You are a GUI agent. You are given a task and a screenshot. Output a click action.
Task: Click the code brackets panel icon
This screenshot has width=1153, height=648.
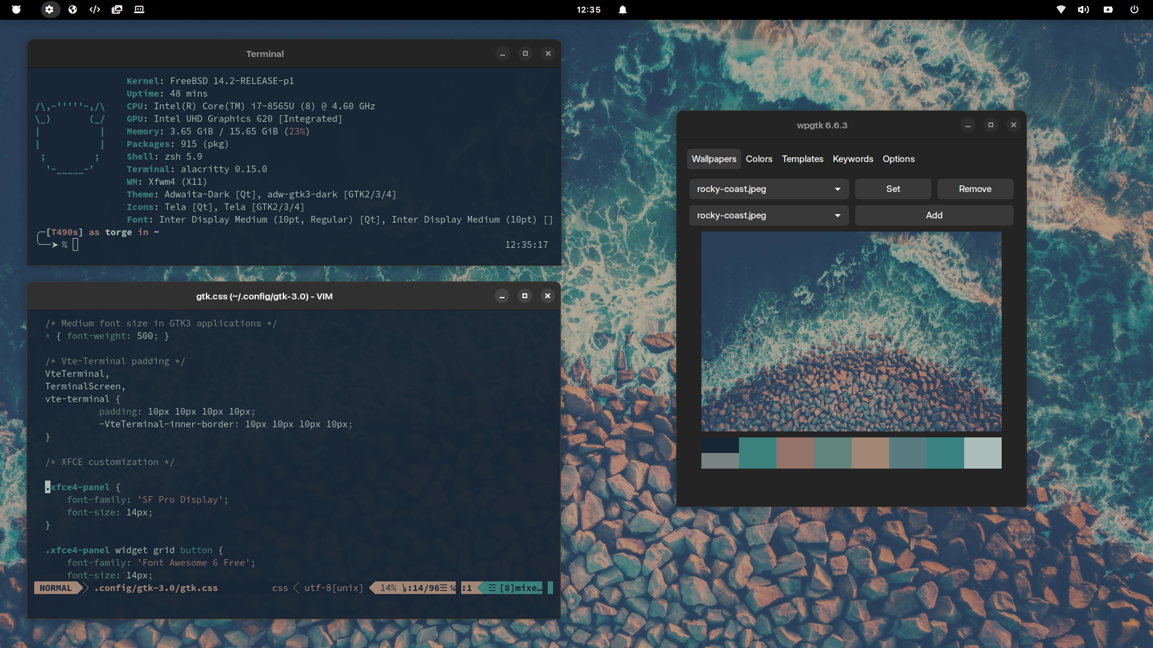coord(95,10)
